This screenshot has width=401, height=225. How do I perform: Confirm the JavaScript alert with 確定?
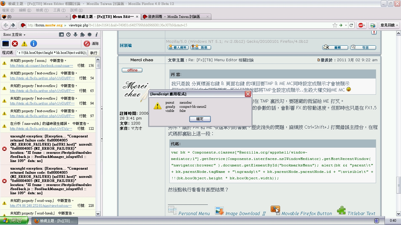pos(200,119)
